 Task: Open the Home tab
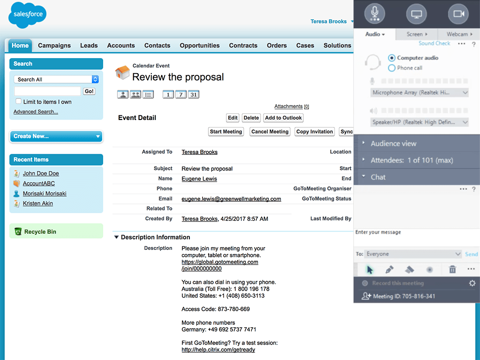point(20,45)
